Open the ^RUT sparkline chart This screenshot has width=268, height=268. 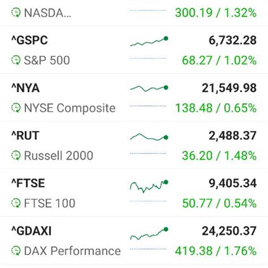tap(149, 137)
